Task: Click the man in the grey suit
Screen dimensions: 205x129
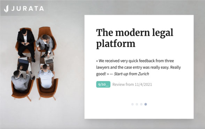Action: pyautogui.click(x=22, y=80)
